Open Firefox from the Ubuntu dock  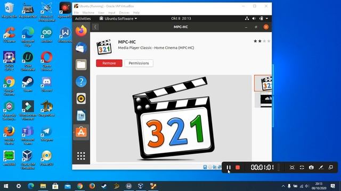tap(81, 31)
